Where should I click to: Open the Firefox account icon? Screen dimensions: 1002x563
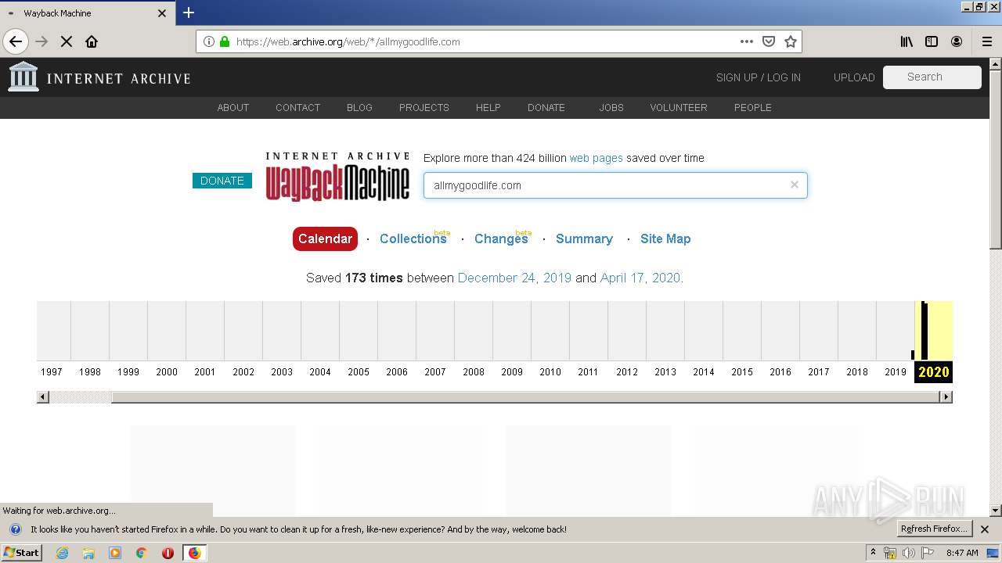[x=957, y=41]
